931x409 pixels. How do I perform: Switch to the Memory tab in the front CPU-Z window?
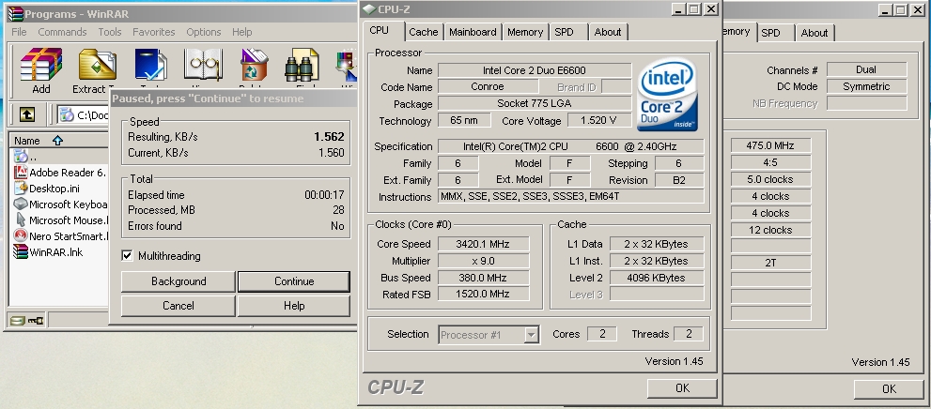click(x=525, y=32)
